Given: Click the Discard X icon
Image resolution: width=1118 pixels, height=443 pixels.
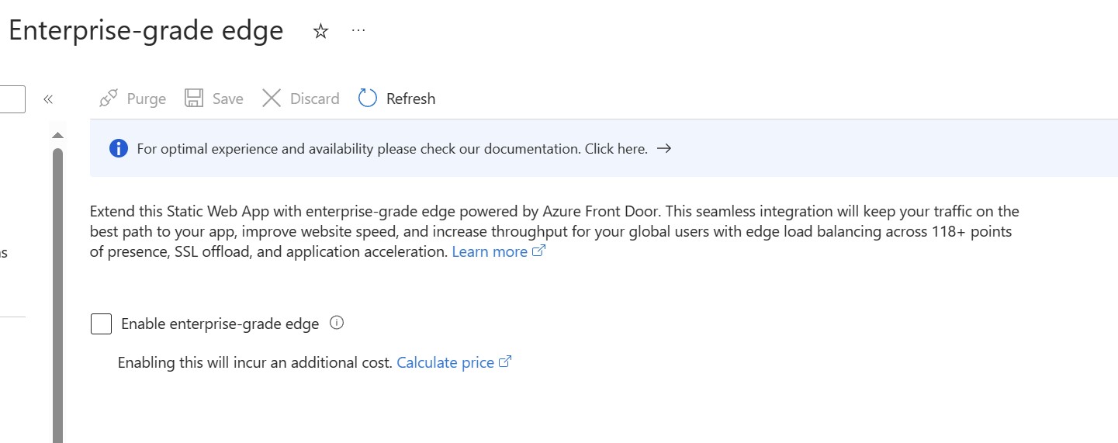Looking at the screenshot, I should click(271, 99).
